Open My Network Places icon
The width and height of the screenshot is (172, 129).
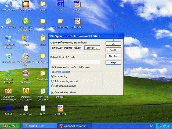[x=8, y=42]
